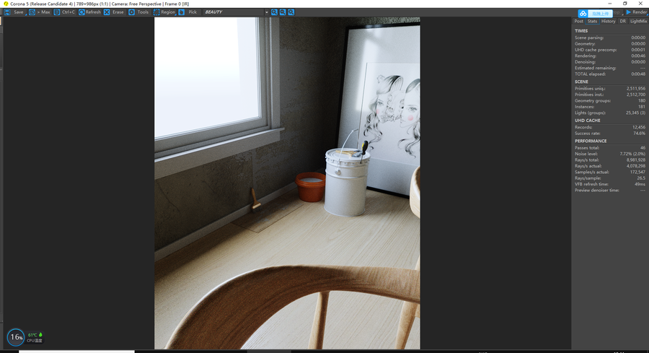Select the Rays/sample value 26.5

tap(641, 178)
